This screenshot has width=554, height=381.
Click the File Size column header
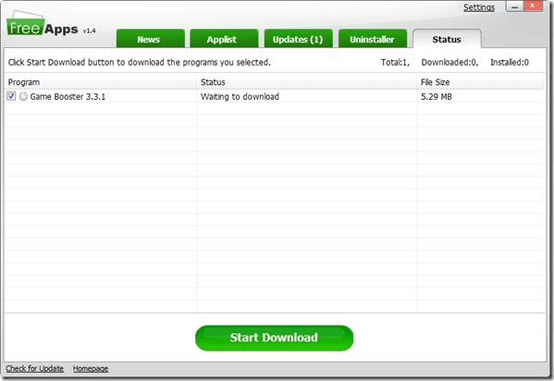point(480,82)
